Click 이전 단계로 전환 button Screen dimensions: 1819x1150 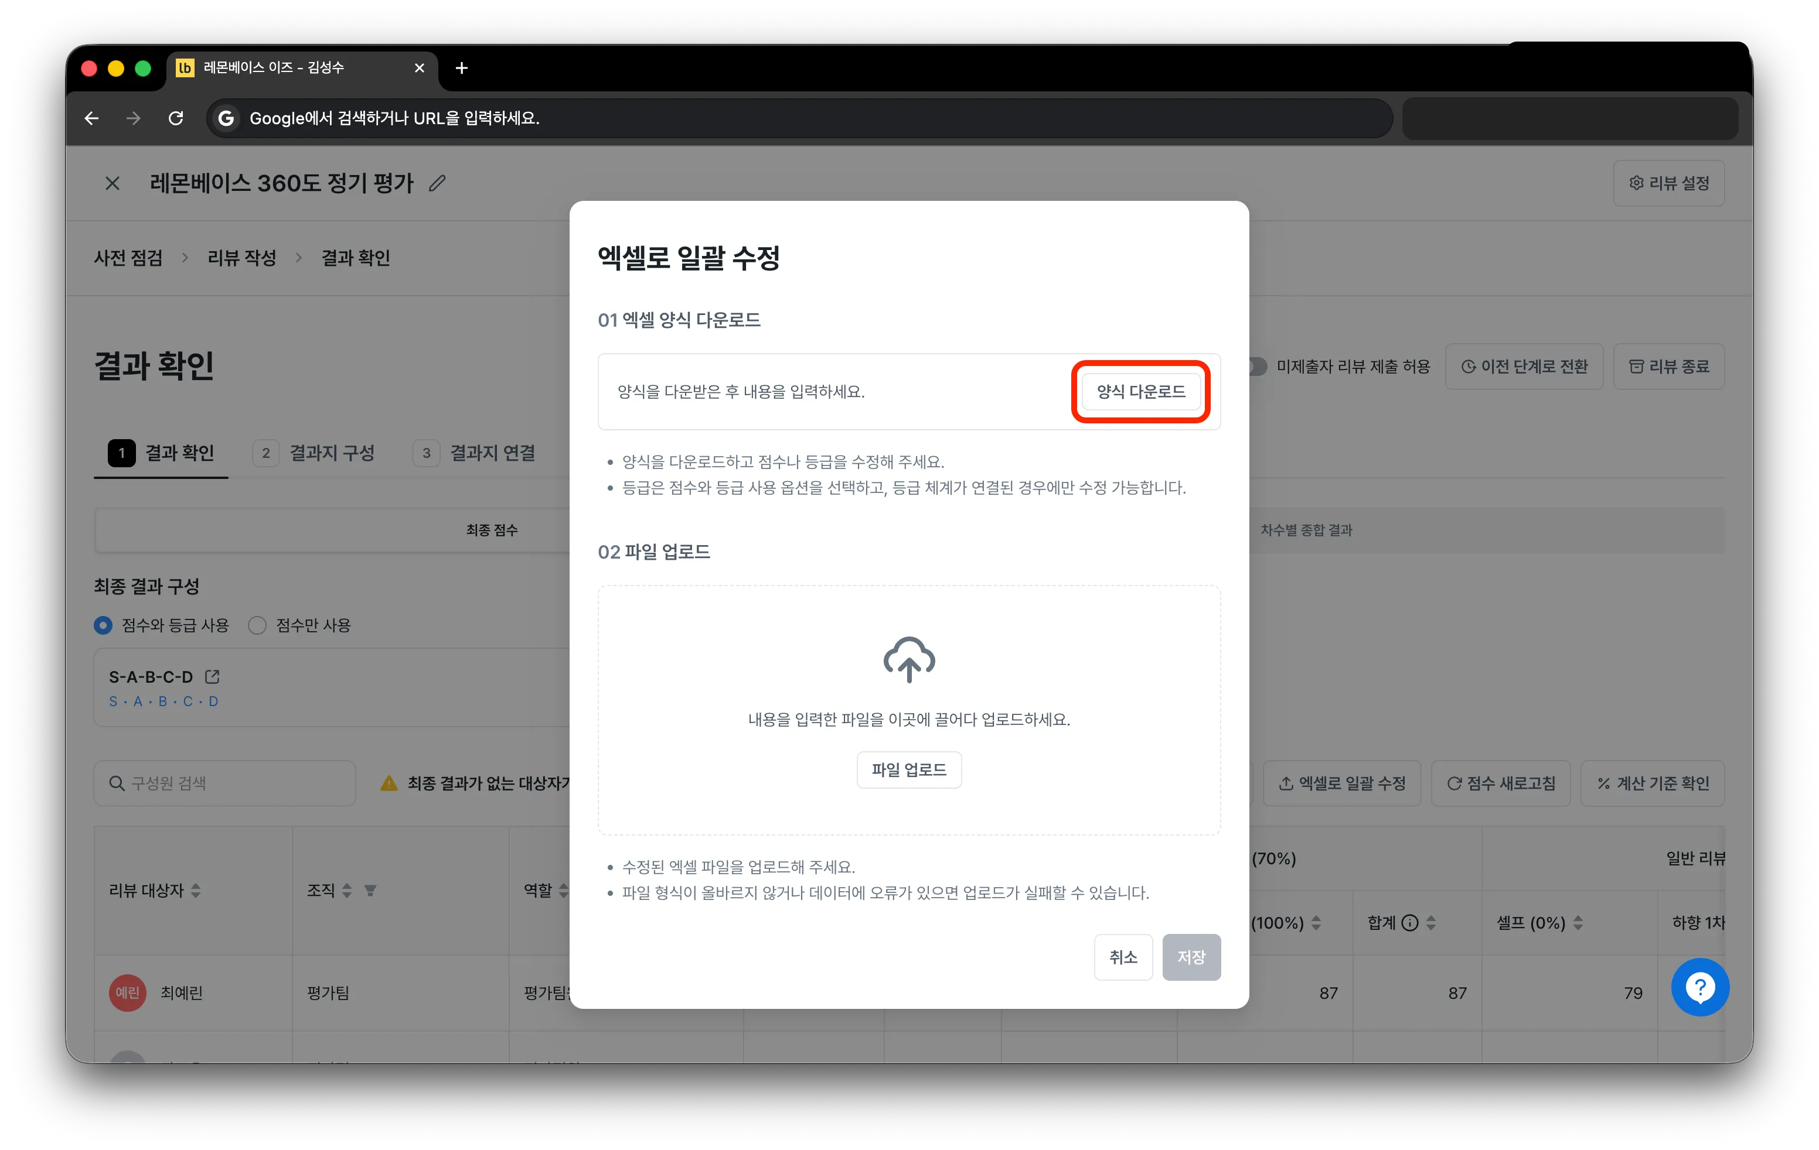click(x=1524, y=367)
